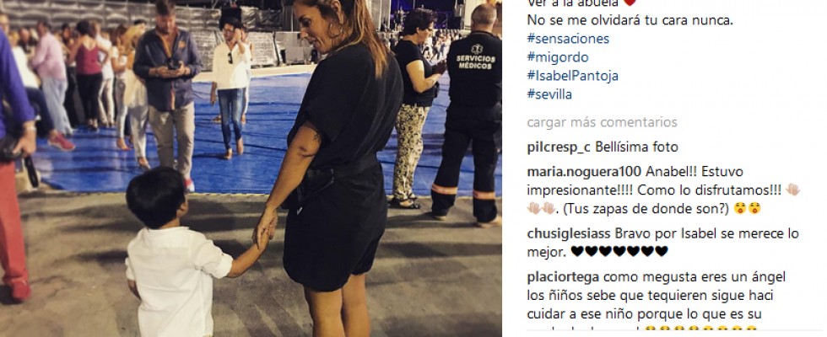Image resolution: width=827 pixels, height=337 pixels.
Task: Click the woman and child photo
Action: click(251, 168)
